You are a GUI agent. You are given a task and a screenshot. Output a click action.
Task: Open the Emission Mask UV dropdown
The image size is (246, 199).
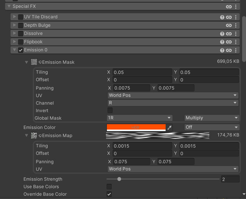coord(173,95)
